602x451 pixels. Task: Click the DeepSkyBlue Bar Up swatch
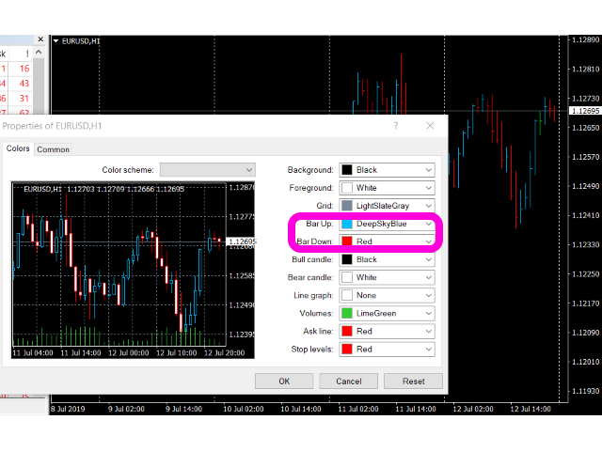tap(347, 224)
